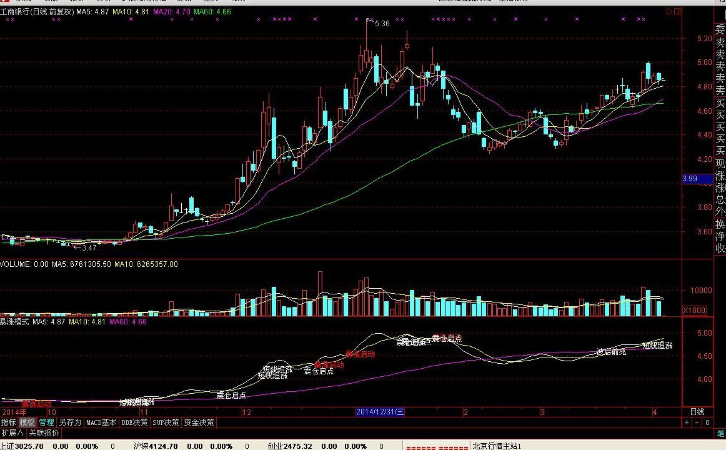Select the DDE决策 template
726x450 pixels.
tap(134, 422)
